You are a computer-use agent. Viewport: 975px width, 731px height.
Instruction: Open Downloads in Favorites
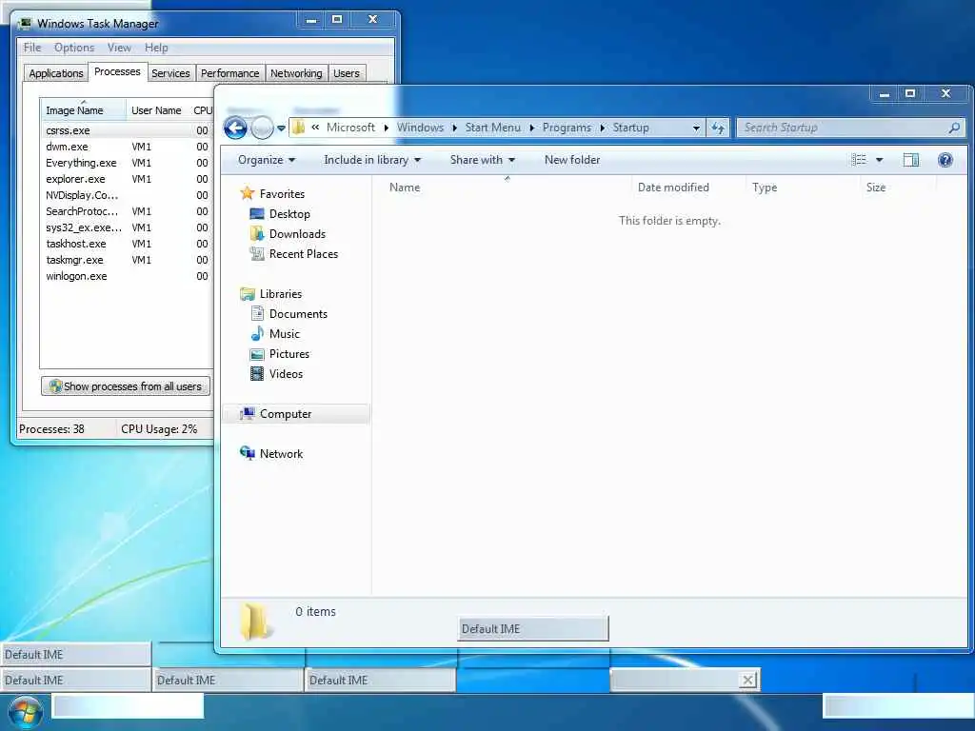point(297,234)
